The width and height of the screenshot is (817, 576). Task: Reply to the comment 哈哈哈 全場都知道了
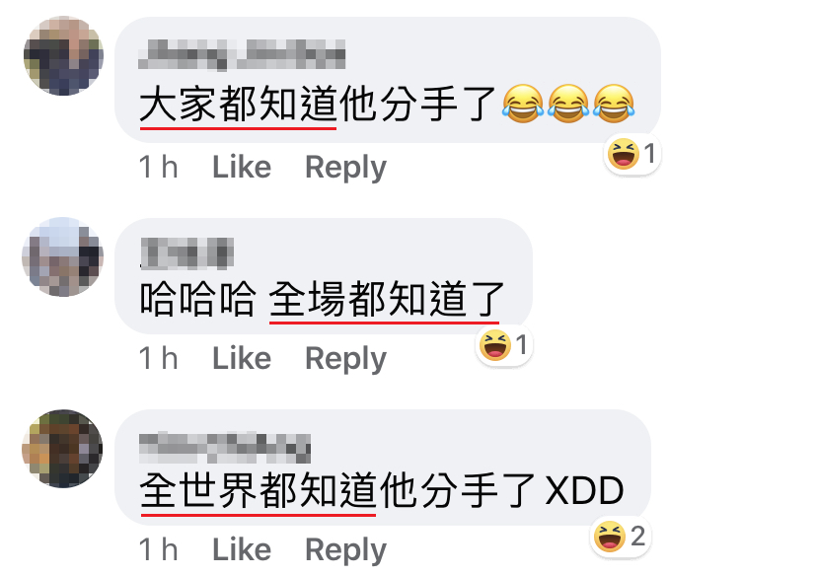click(345, 359)
